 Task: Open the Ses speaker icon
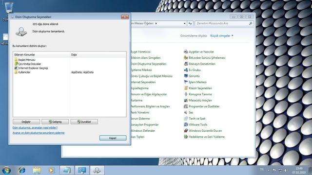click(x=186, y=112)
